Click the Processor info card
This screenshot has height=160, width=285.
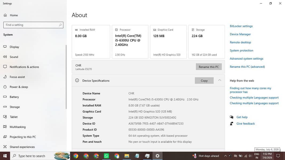pyautogui.click(x=130, y=42)
